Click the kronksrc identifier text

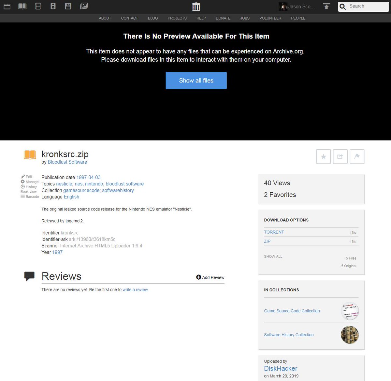[x=69, y=233]
